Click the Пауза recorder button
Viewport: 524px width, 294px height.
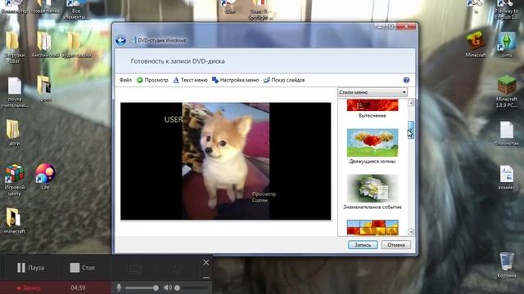[30, 268]
